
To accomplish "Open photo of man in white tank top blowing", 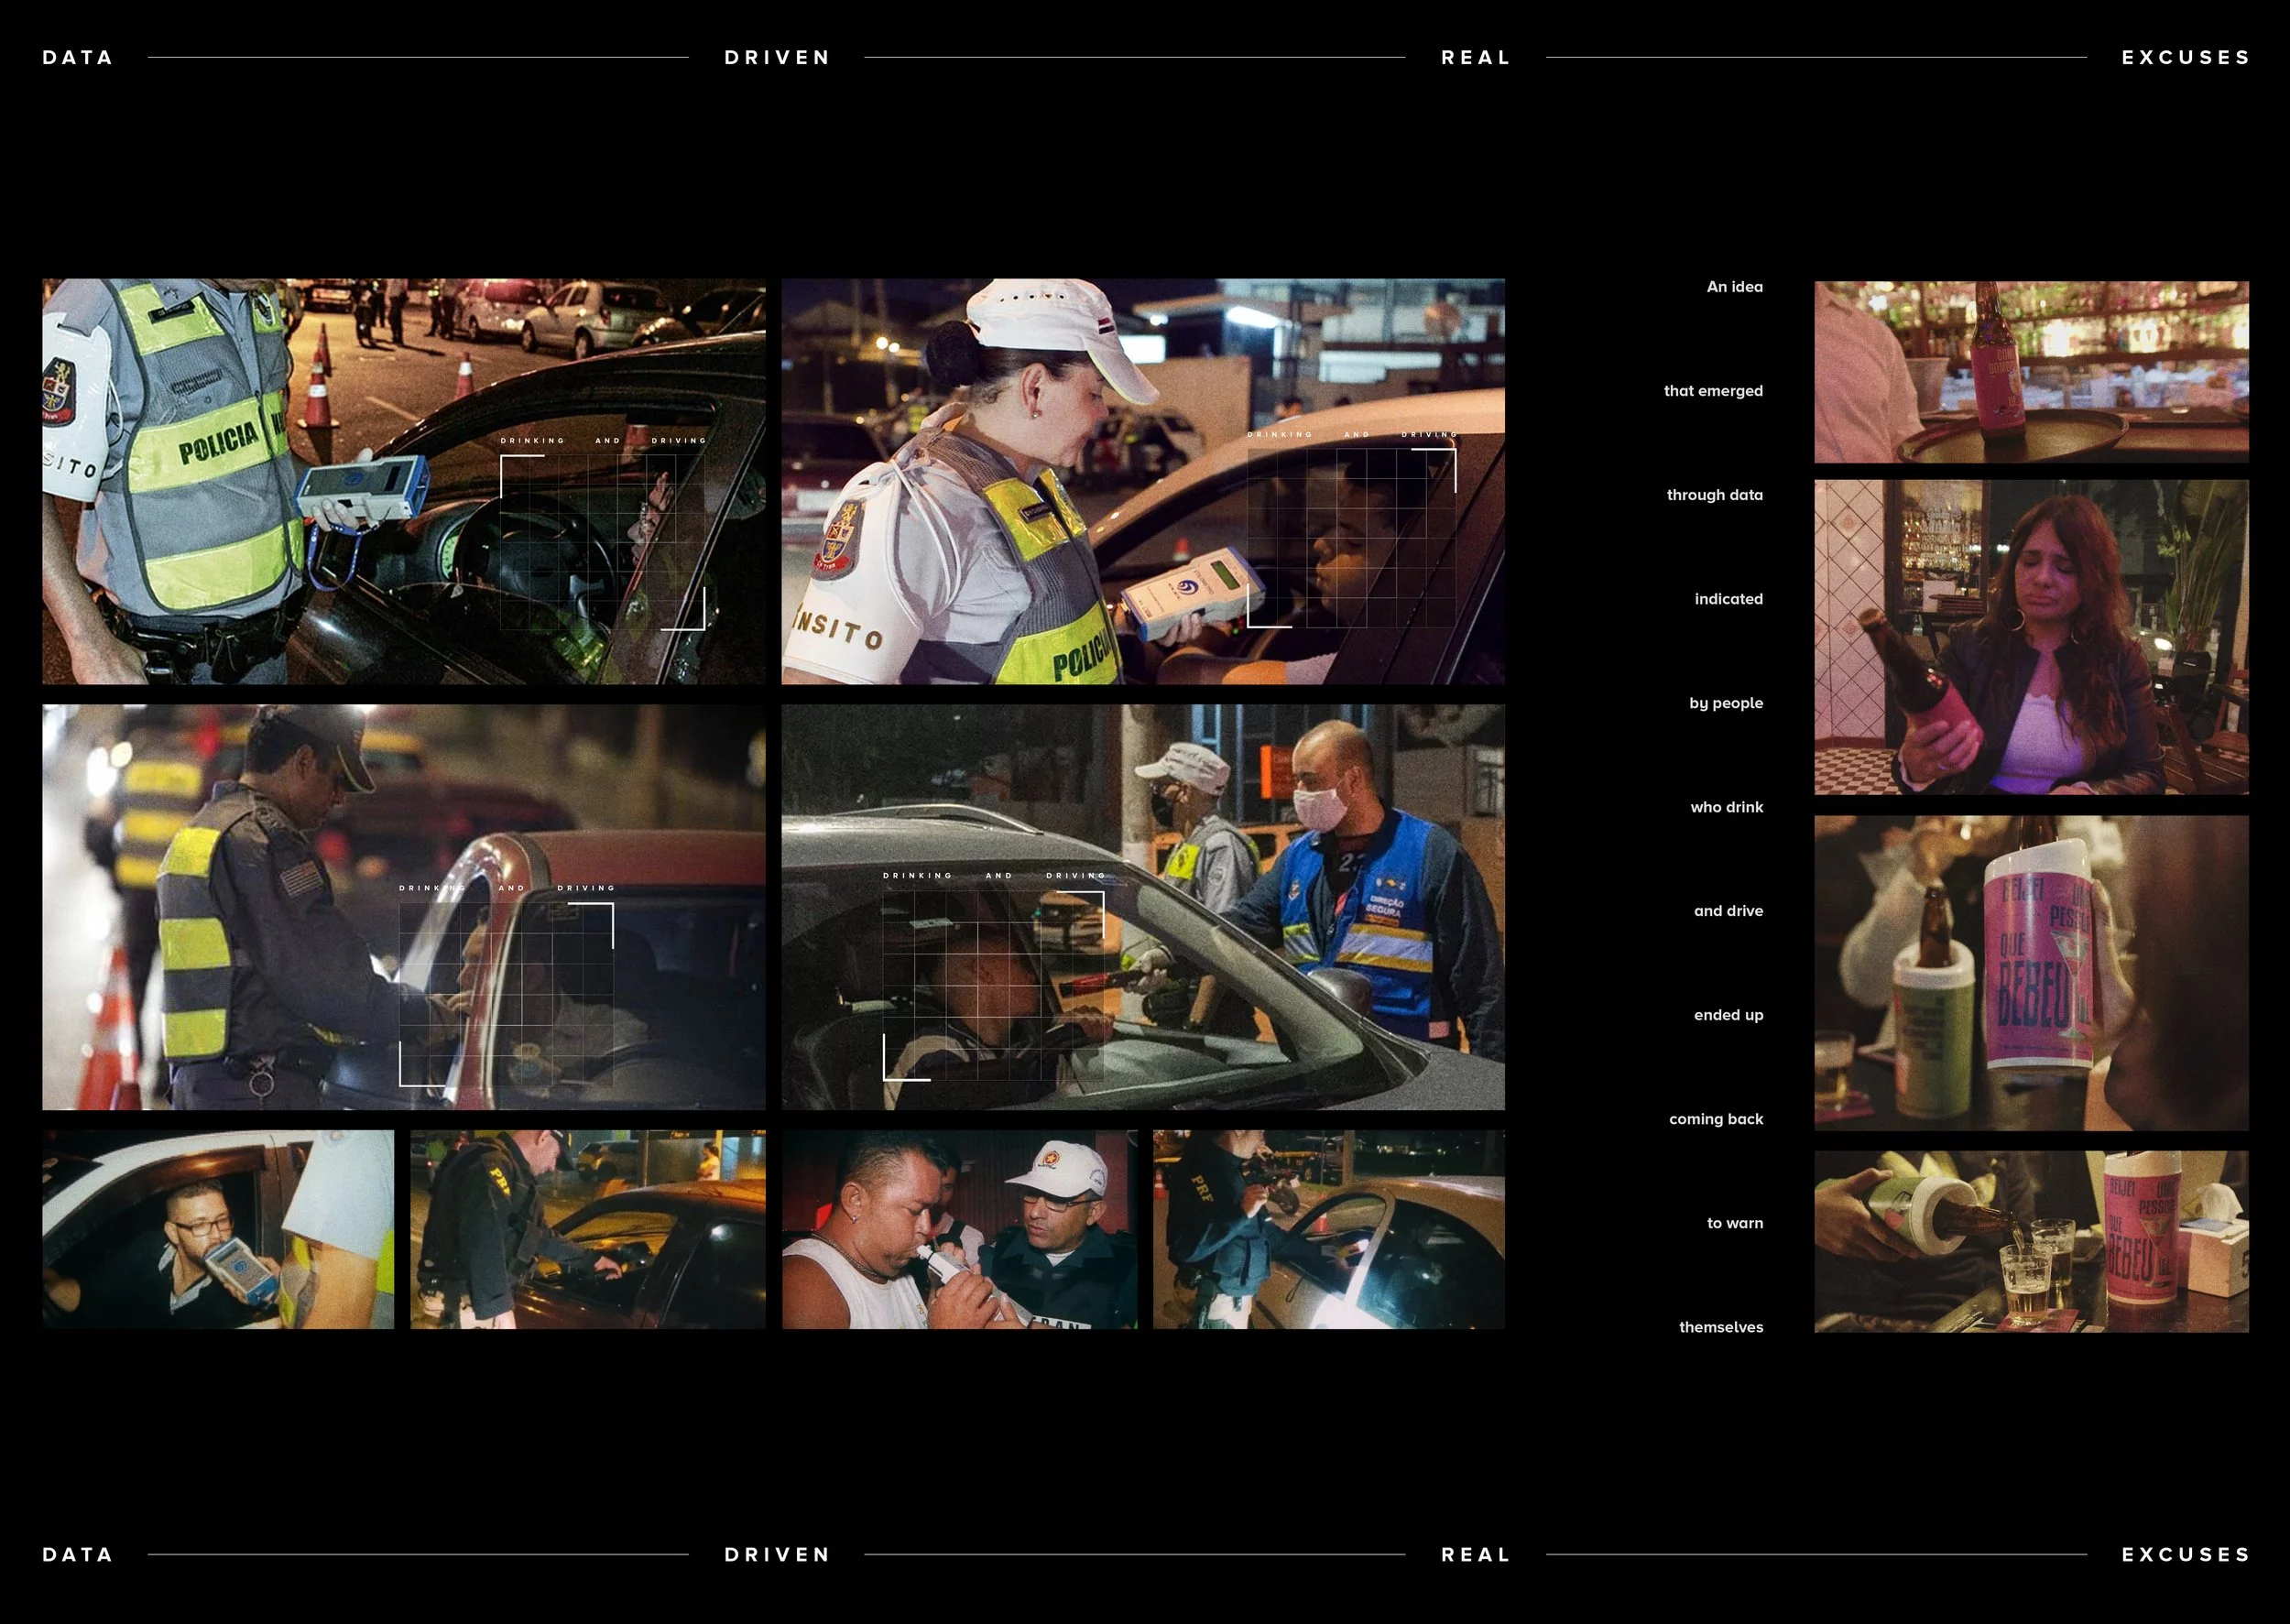I will 959,1229.
